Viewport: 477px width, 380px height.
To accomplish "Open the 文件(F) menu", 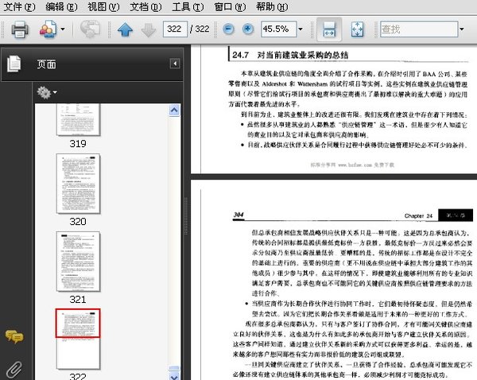I will tap(19, 6).
